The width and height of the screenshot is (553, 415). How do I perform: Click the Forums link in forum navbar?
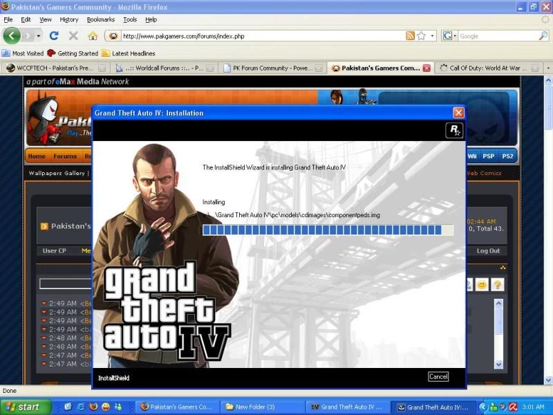(x=65, y=156)
